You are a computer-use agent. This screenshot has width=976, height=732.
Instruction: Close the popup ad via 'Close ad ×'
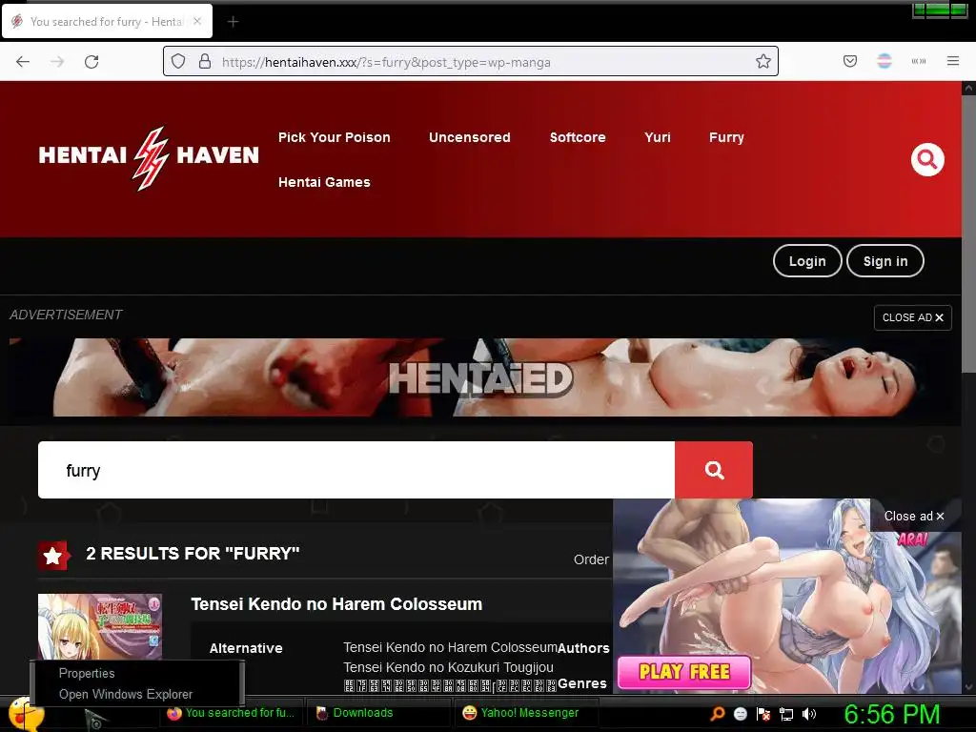[x=914, y=516]
